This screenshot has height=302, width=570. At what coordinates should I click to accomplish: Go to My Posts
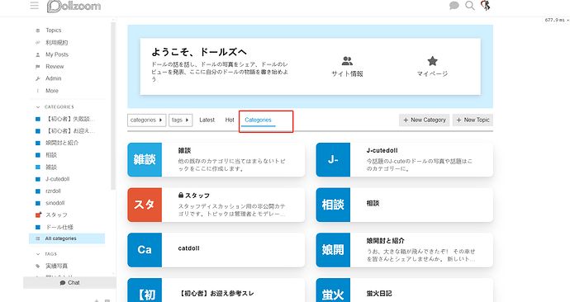[x=57, y=54]
